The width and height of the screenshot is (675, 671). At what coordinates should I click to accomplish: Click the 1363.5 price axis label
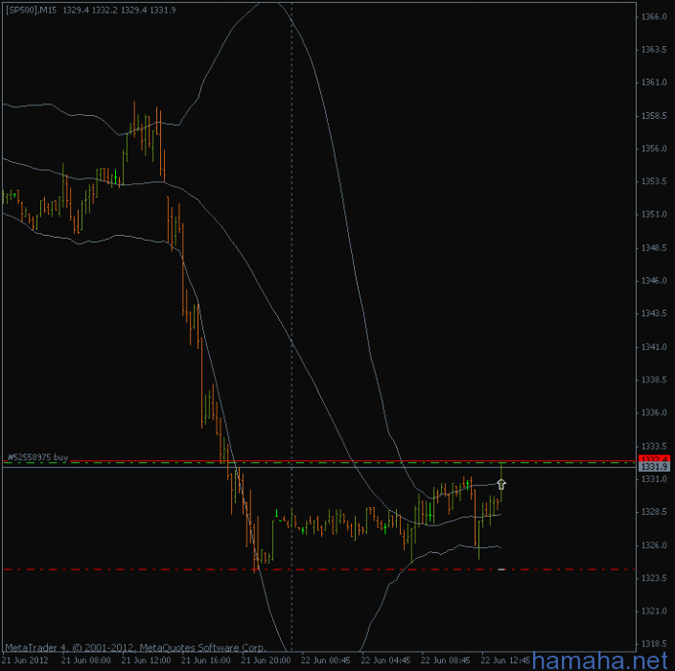click(x=654, y=50)
